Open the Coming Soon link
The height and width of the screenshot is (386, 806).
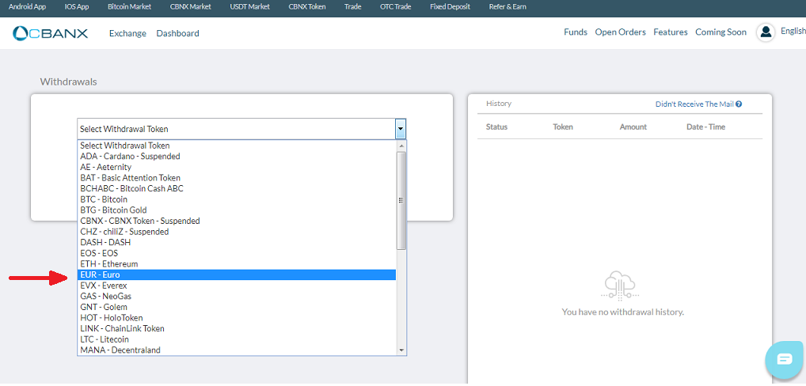coord(720,32)
